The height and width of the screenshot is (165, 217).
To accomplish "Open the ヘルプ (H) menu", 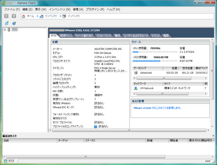I will click(x=113, y=9).
